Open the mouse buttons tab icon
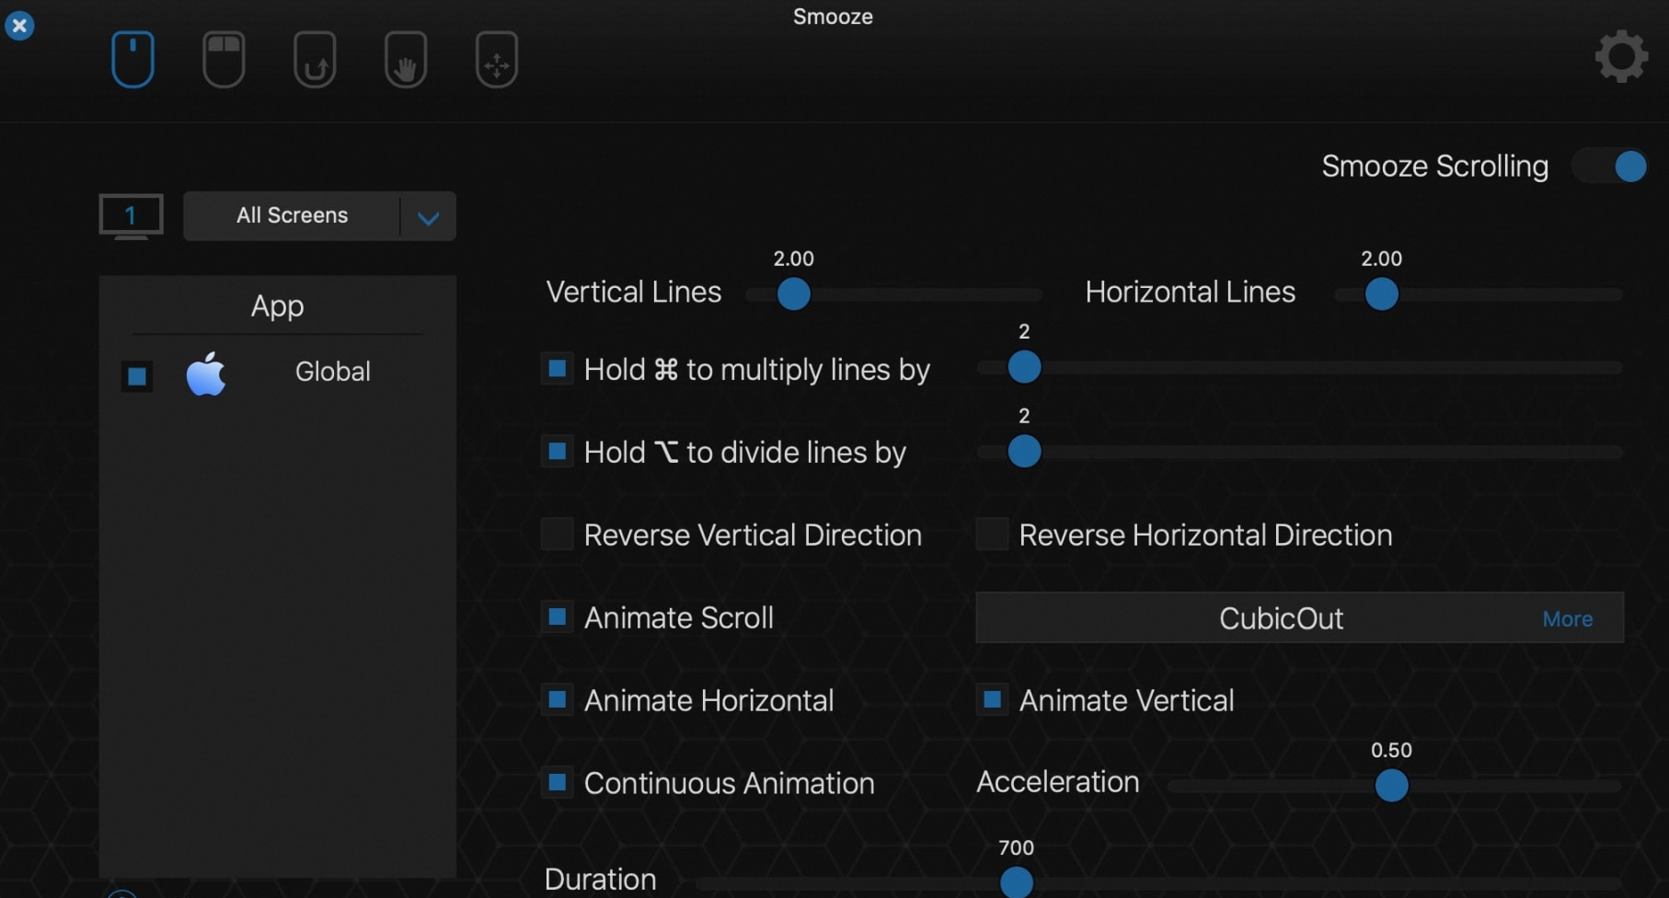The width and height of the screenshot is (1669, 898). [x=224, y=60]
